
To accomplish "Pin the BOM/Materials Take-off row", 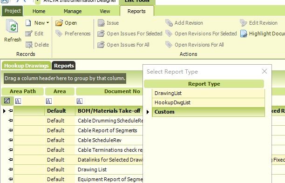I will click(x=11, y=111).
